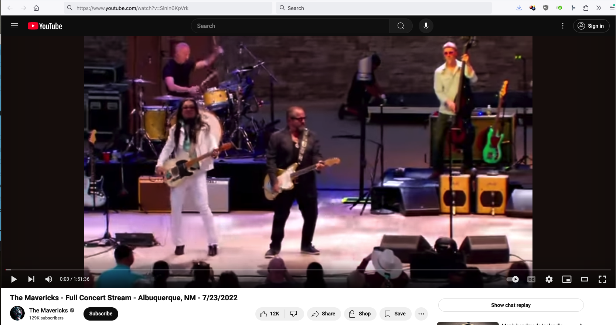
Task: Toggle closed captions CC button
Action: (531, 279)
